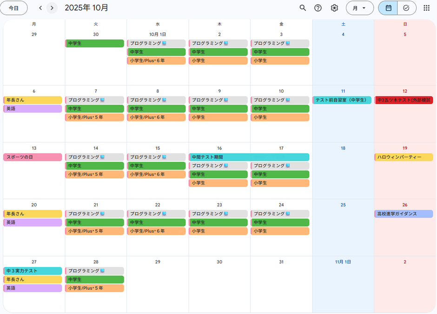Open プログラミング event on October 23

point(218,214)
